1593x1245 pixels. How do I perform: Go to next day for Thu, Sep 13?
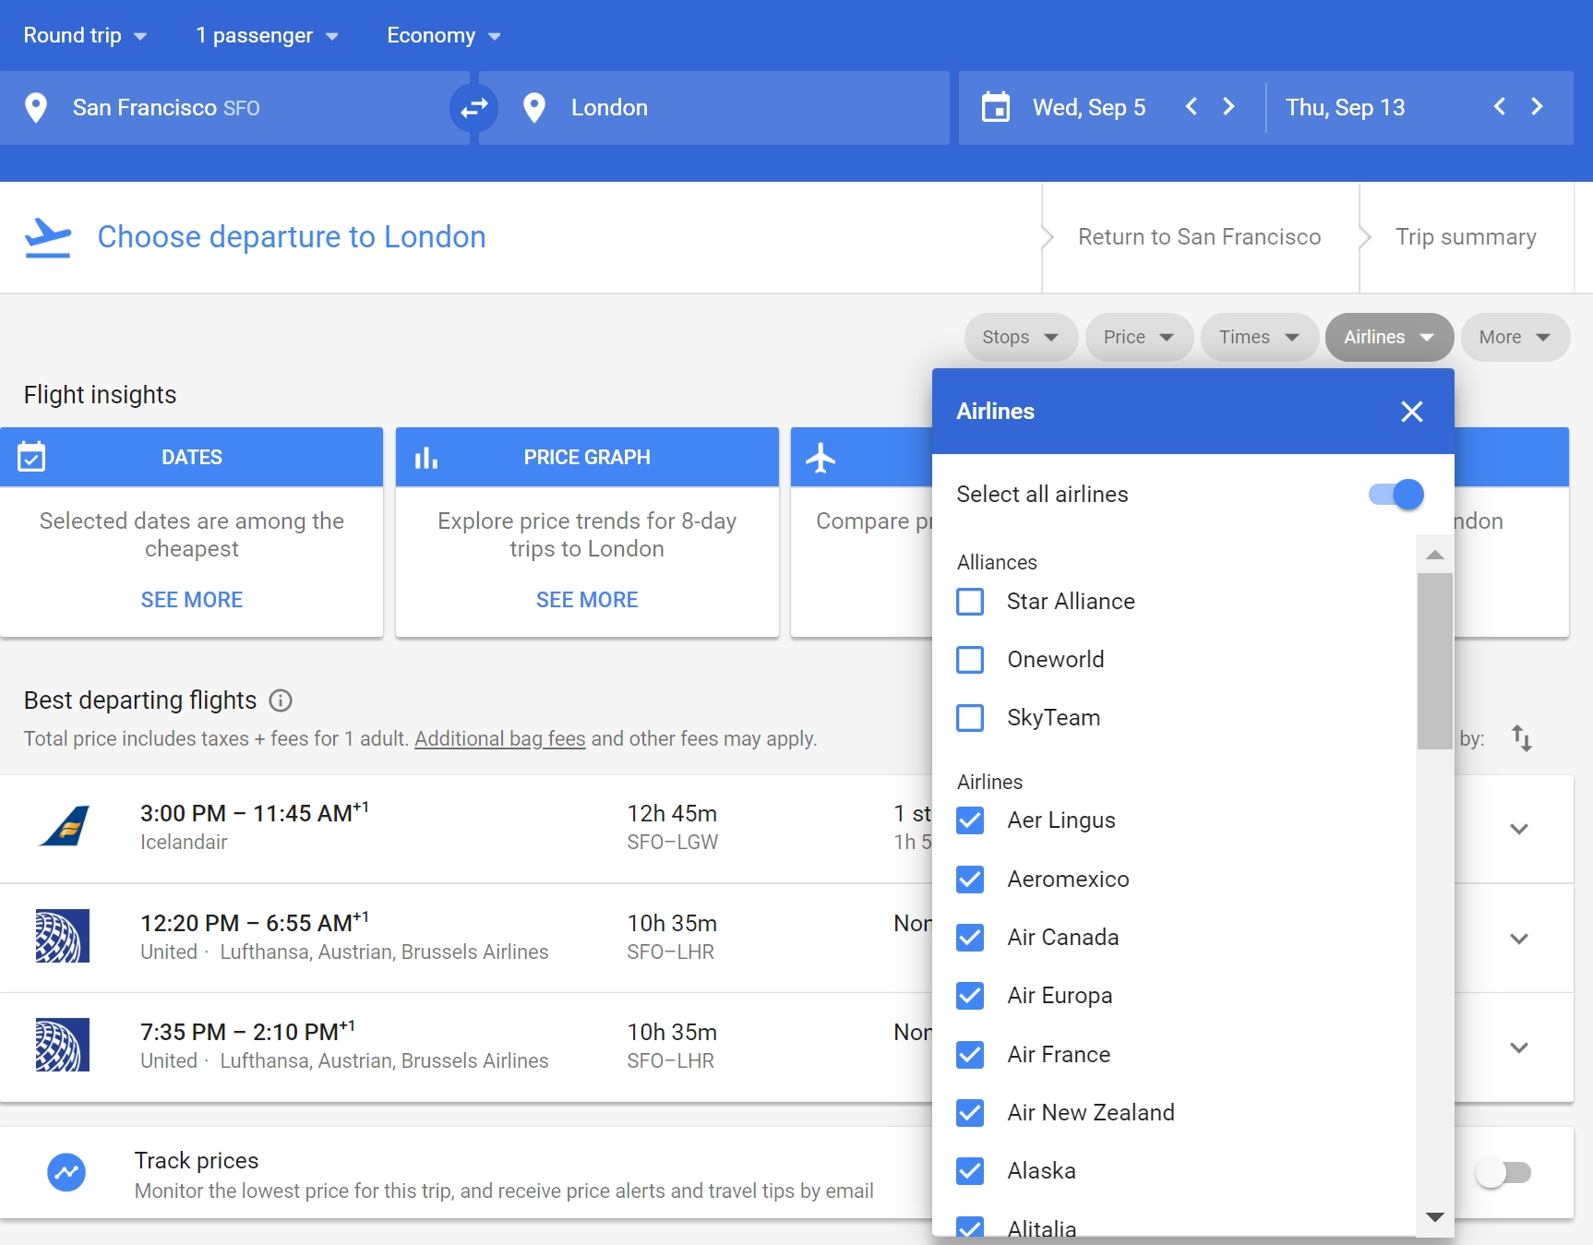click(x=1537, y=107)
